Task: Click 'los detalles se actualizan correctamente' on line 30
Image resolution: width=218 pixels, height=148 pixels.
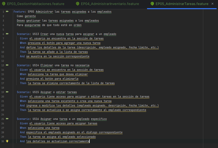Action: [x=58, y=141]
